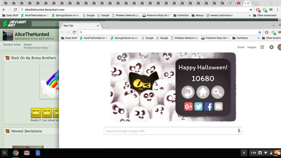Open a new tab in front window
The width and height of the screenshot is (281, 158).
point(105,26)
